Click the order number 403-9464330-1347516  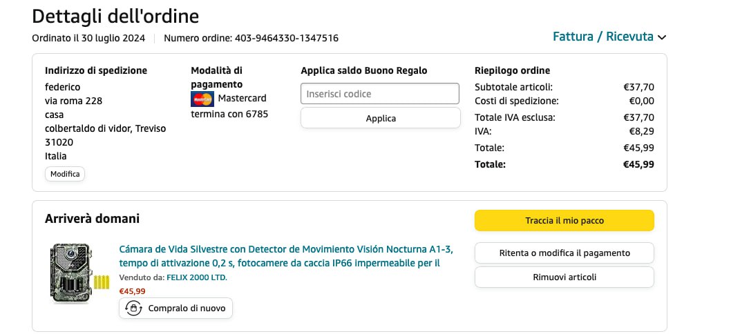click(x=287, y=38)
